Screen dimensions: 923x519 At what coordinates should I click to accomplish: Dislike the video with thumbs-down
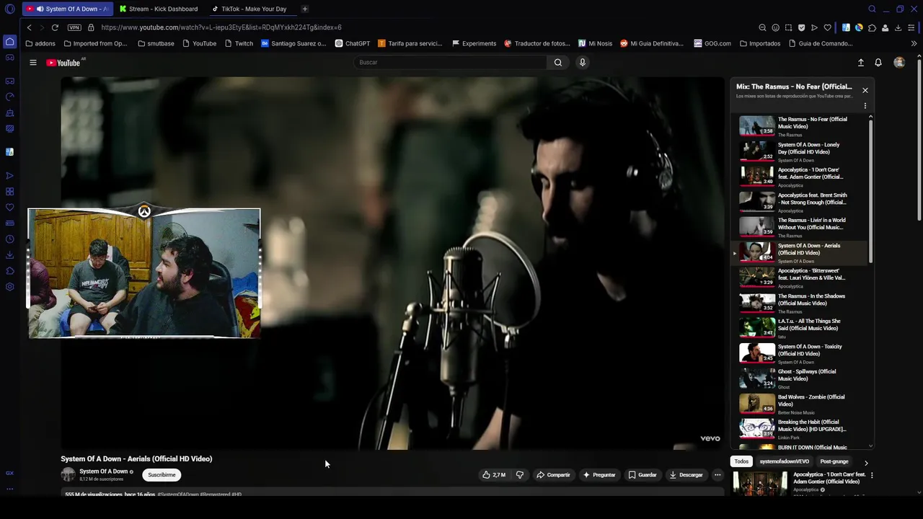point(519,475)
